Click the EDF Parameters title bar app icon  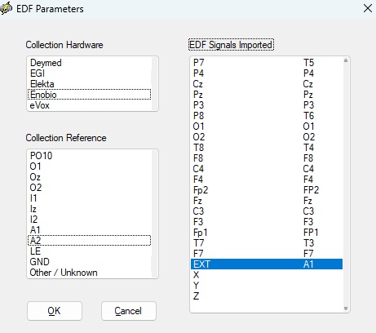(6, 8)
